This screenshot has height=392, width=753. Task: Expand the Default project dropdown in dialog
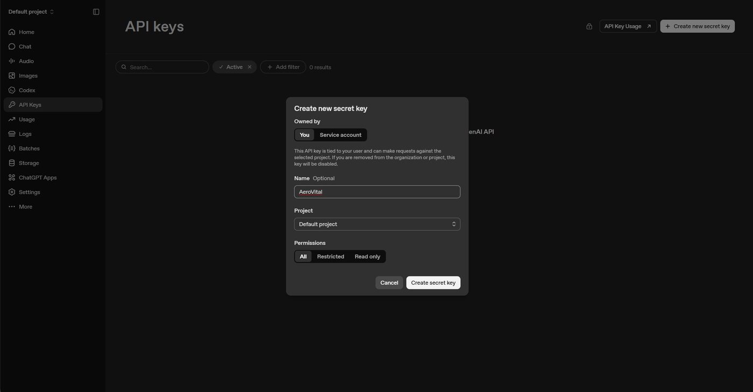(377, 224)
